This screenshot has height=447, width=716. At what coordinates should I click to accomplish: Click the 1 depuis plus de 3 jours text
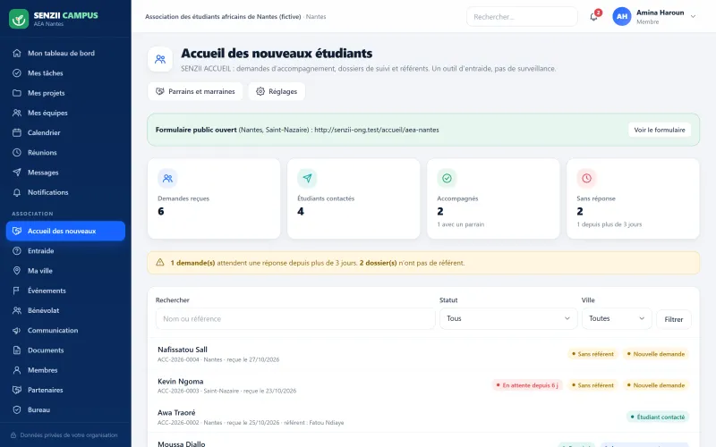(x=609, y=224)
